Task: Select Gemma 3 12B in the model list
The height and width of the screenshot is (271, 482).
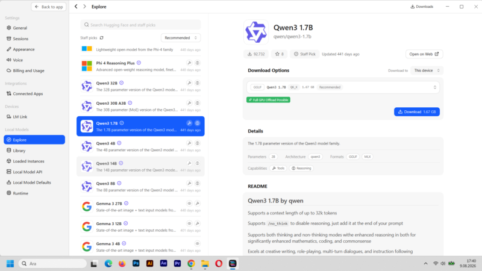Action: tap(140, 227)
